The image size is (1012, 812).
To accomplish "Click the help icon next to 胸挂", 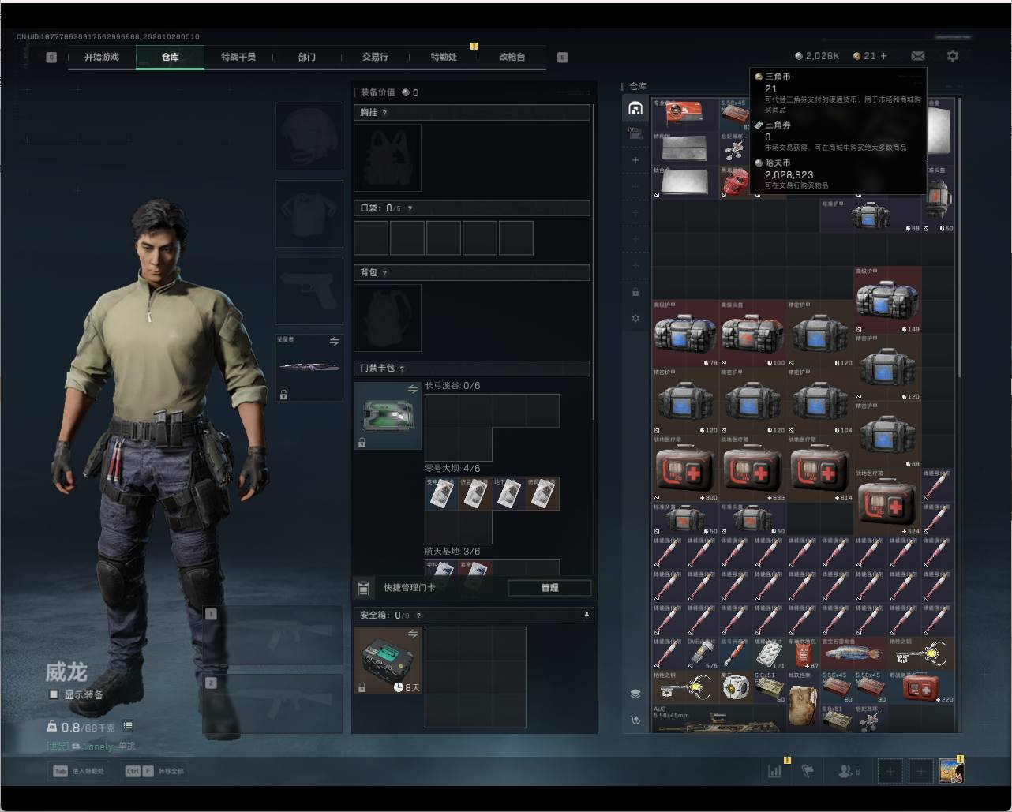I will point(384,113).
